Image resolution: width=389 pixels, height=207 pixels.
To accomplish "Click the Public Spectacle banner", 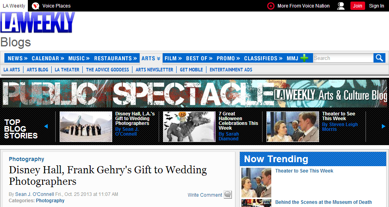I will [x=194, y=93].
